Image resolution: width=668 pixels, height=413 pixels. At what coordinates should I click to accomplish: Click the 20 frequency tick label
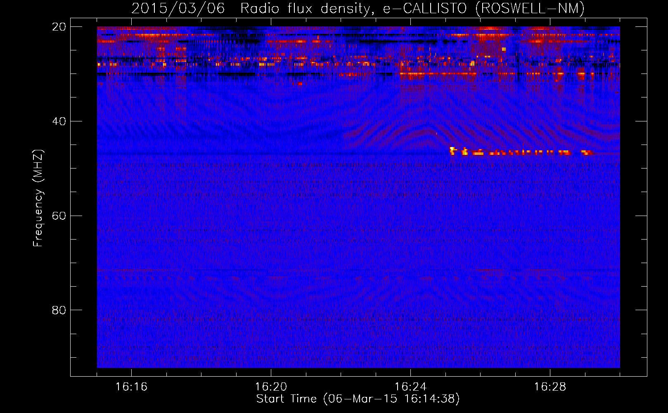click(x=59, y=27)
